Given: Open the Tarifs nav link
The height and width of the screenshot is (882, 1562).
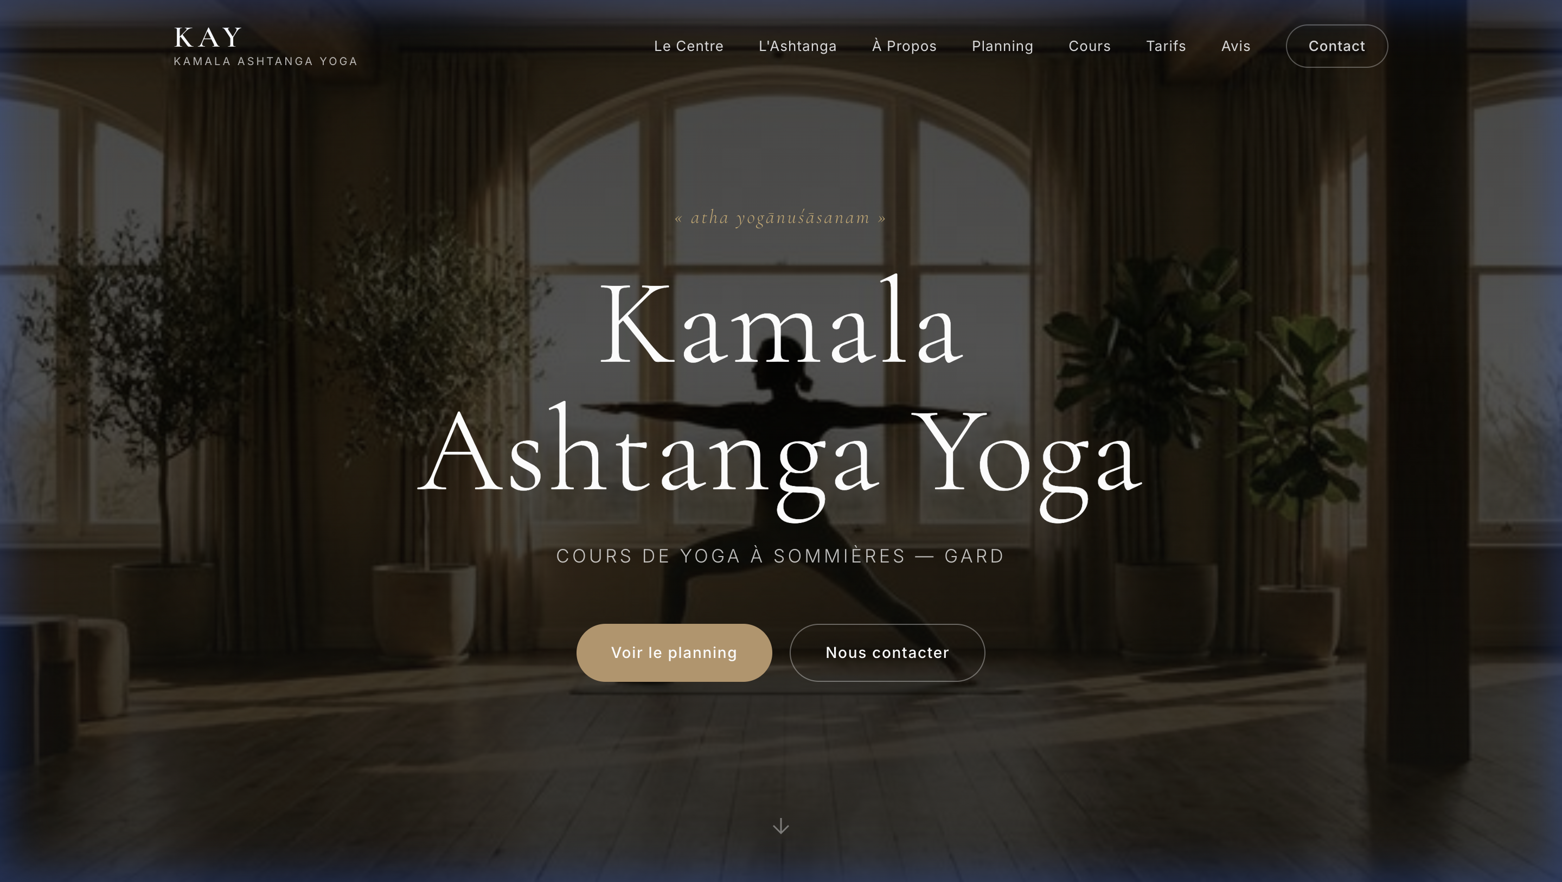Looking at the screenshot, I should click(1166, 46).
